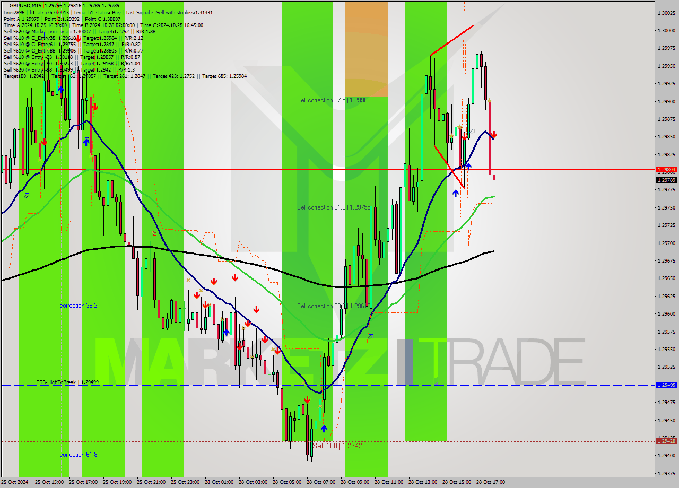Click the '28 Oct 07:00' time axis label

click(x=321, y=482)
